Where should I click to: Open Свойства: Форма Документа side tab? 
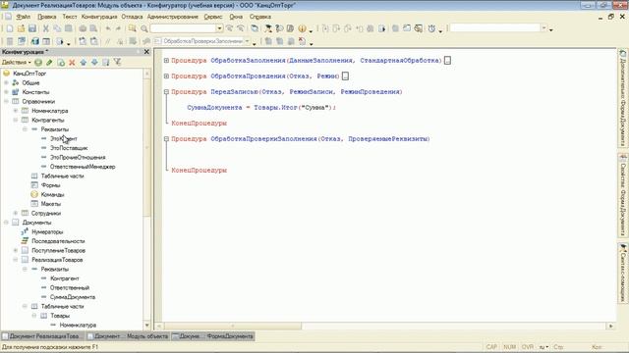click(623, 195)
